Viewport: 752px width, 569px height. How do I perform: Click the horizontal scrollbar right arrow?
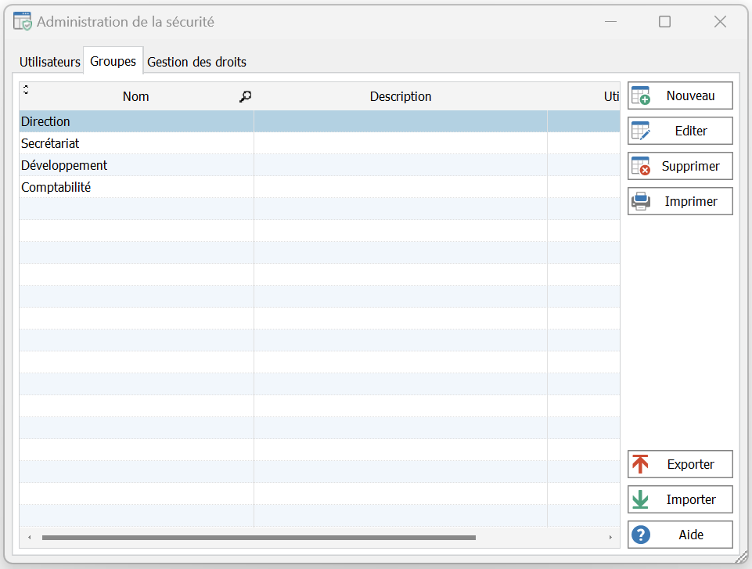[x=610, y=538]
